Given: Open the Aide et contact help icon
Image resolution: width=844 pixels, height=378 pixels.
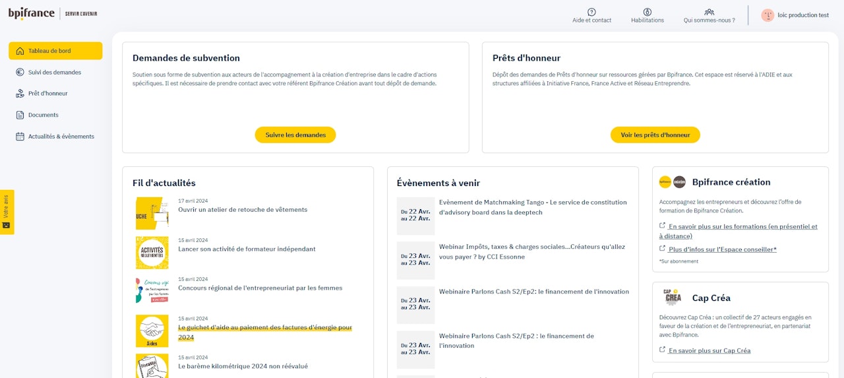Looking at the screenshot, I should point(591,11).
